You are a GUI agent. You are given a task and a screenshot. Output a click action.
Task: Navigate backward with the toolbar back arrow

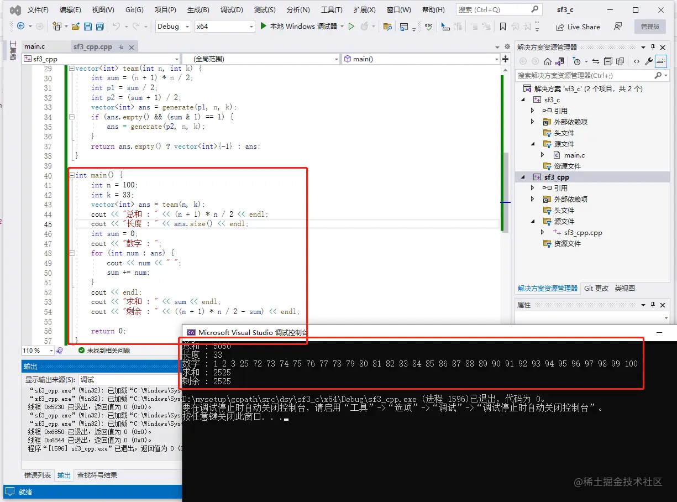20,26
